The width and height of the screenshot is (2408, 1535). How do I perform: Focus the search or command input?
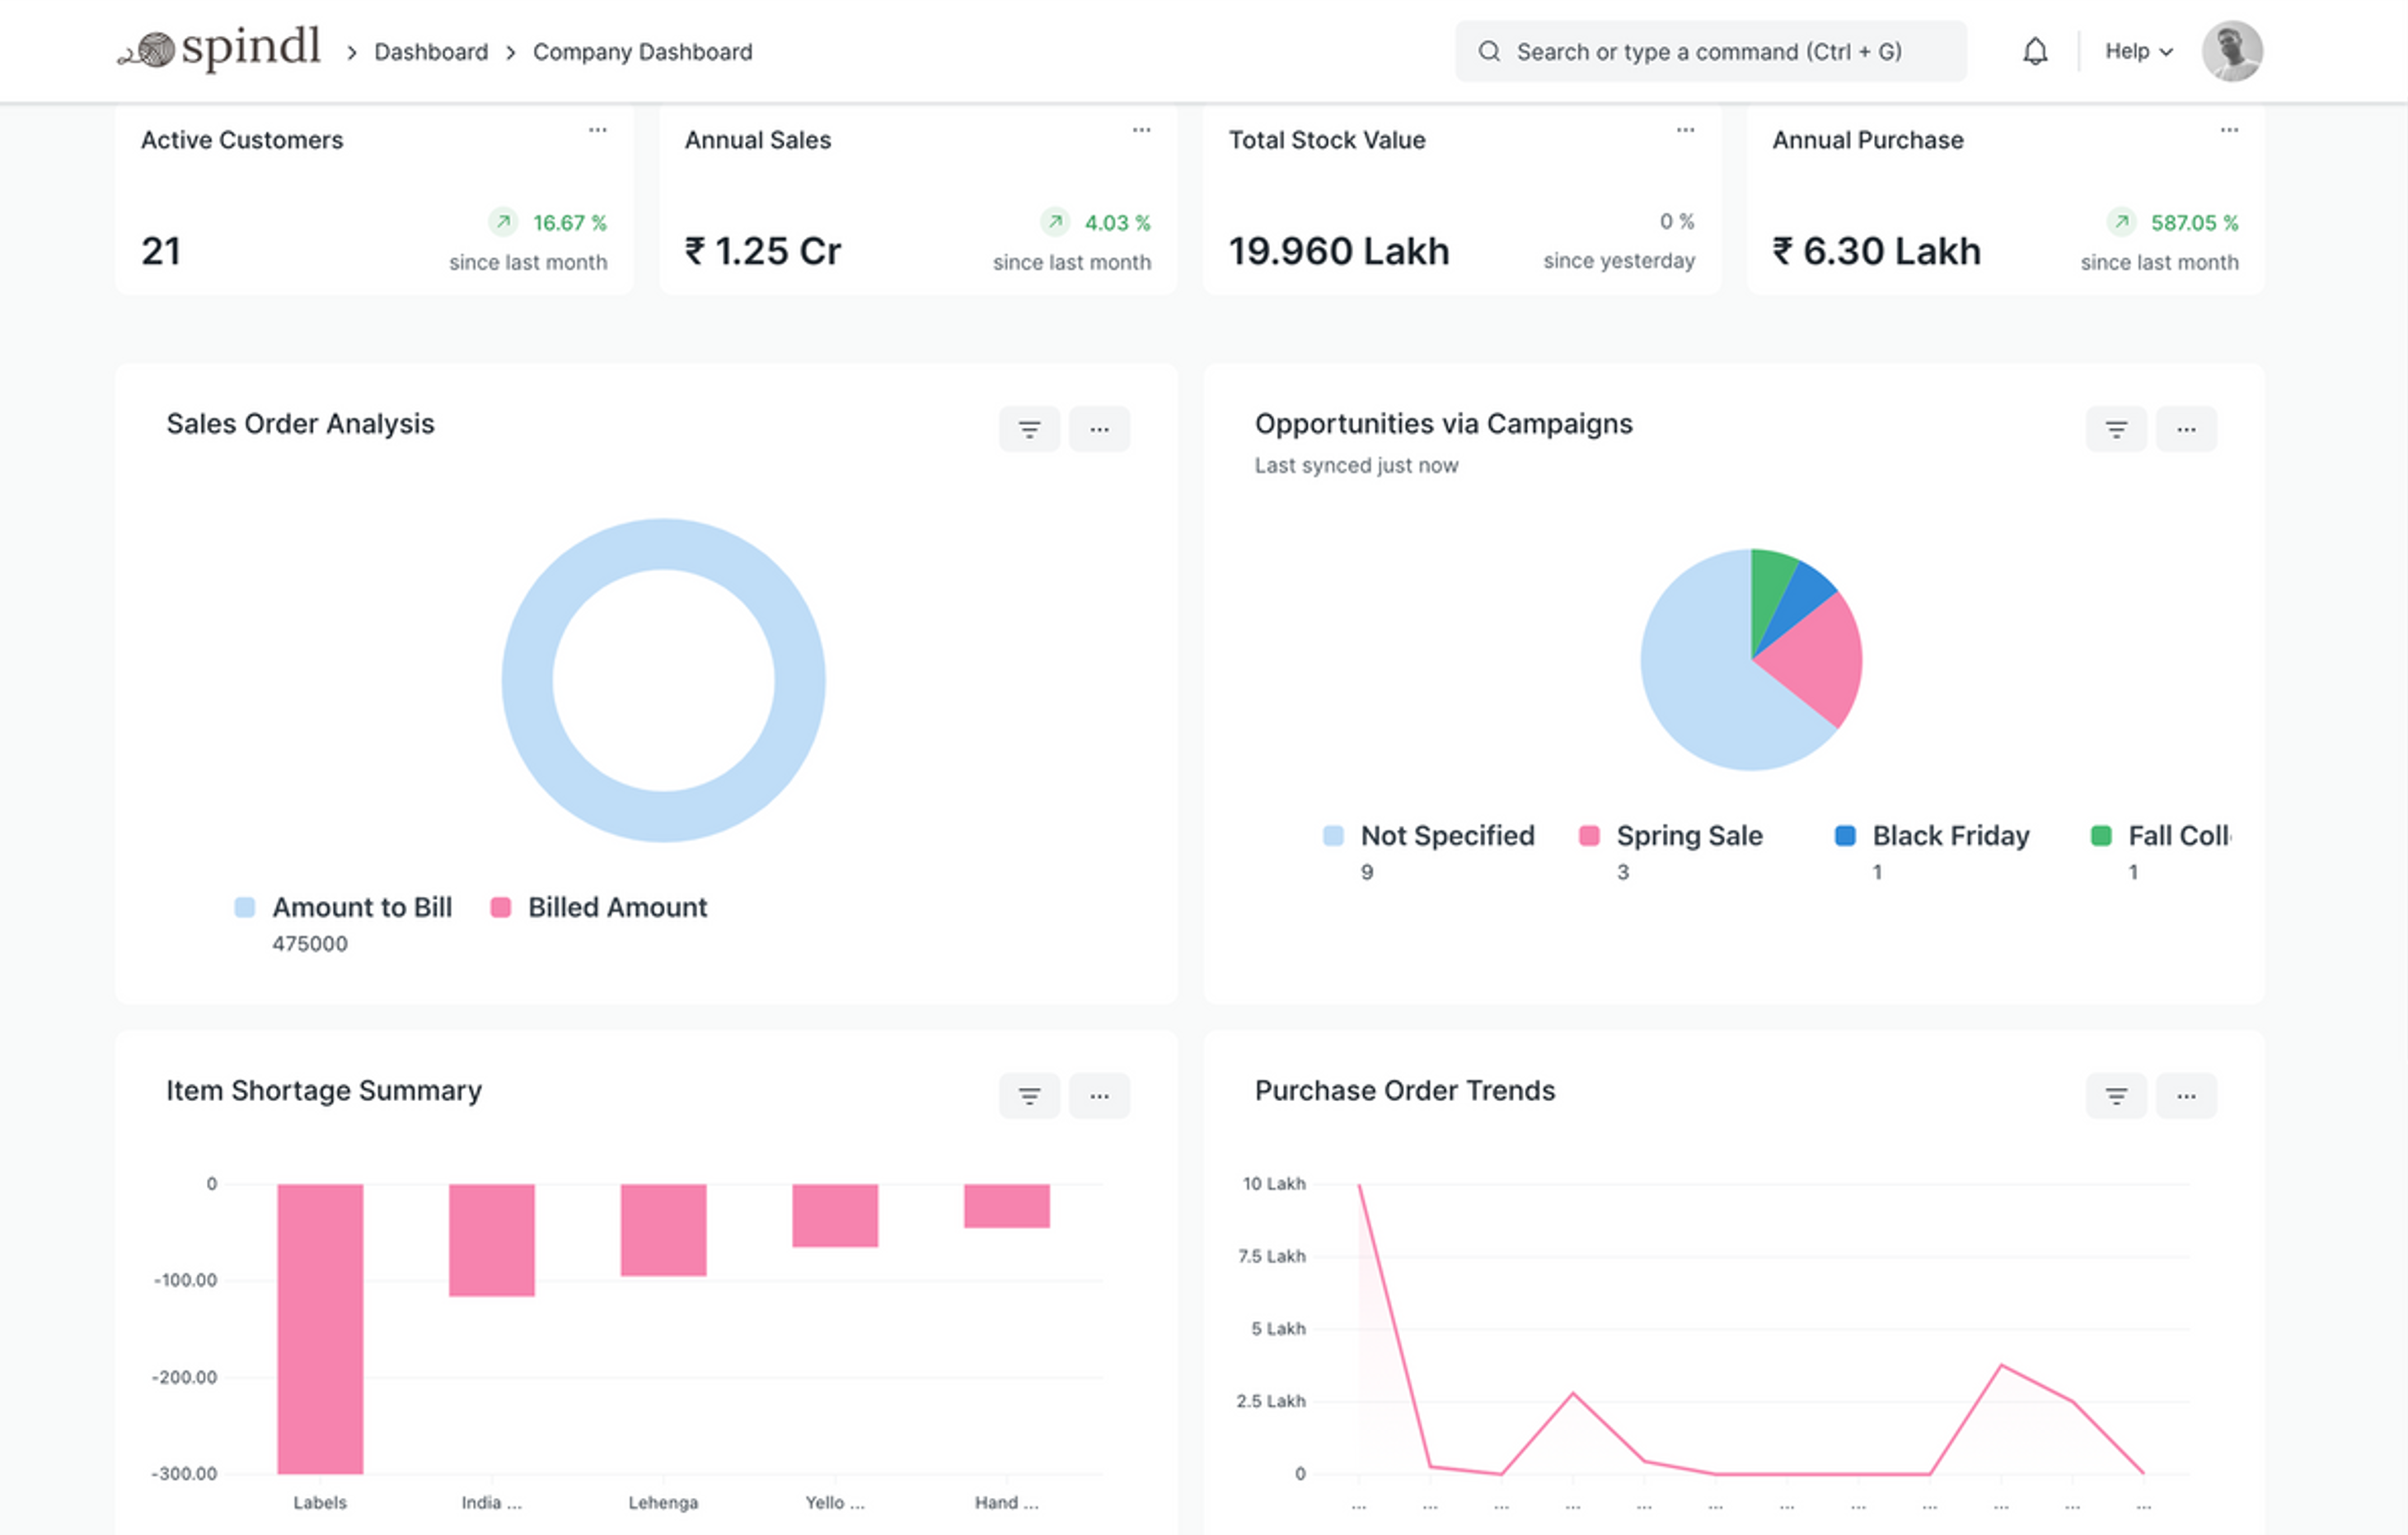pos(1708,52)
